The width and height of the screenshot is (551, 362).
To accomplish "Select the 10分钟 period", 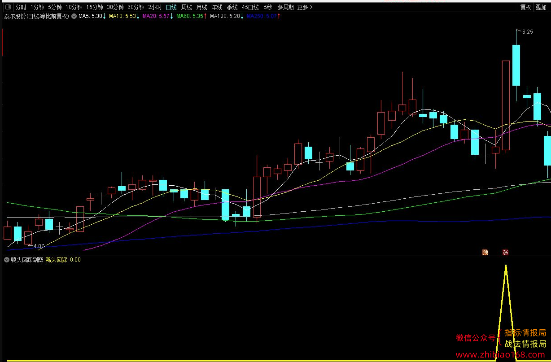I will [74, 7].
